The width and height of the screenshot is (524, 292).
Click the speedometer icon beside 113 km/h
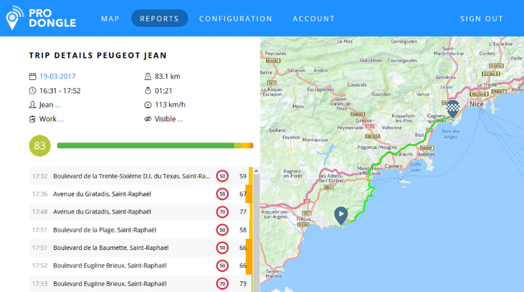point(147,105)
